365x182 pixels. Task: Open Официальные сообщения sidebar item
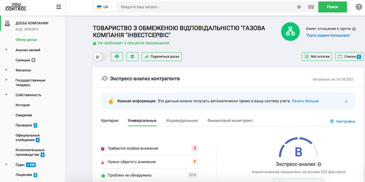point(28,137)
